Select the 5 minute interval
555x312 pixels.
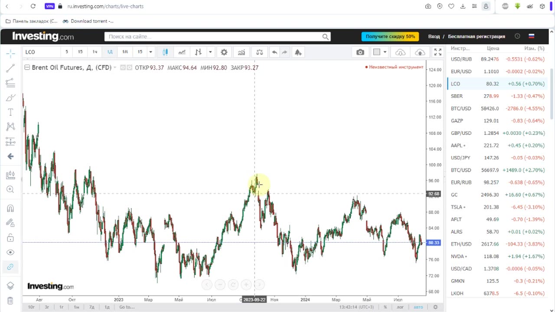(67, 52)
